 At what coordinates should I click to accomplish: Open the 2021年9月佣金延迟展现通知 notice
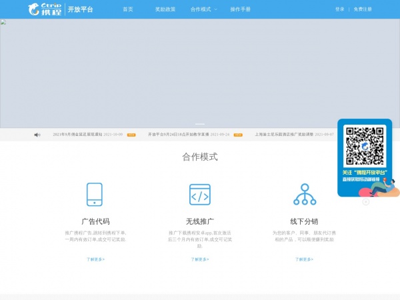(77, 135)
